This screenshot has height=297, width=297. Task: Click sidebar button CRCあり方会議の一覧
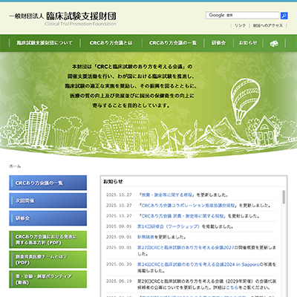[48, 183]
